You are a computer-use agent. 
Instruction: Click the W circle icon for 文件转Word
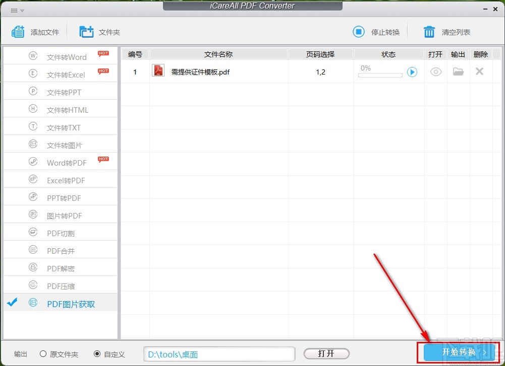coord(33,55)
